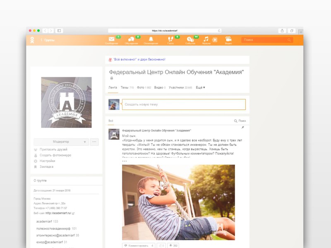Click the phone number +7 (499) 390 71 57

point(56,208)
